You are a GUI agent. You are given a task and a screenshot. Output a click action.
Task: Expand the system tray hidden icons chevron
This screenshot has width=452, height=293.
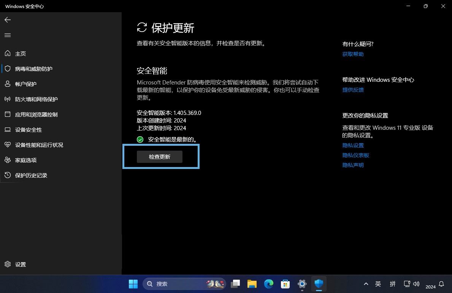366,284
